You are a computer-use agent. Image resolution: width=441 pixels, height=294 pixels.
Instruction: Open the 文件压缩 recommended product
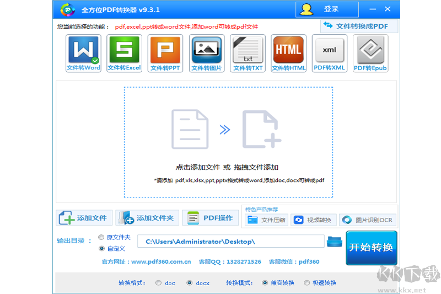pos(266,220)
